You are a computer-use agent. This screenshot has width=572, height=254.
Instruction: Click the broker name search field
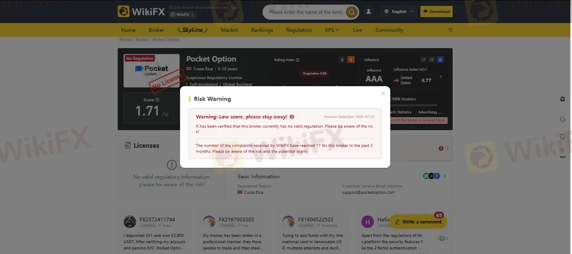307,12
